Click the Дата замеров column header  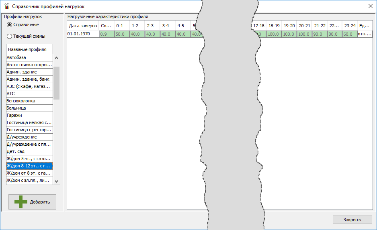(x=83, y=26)
